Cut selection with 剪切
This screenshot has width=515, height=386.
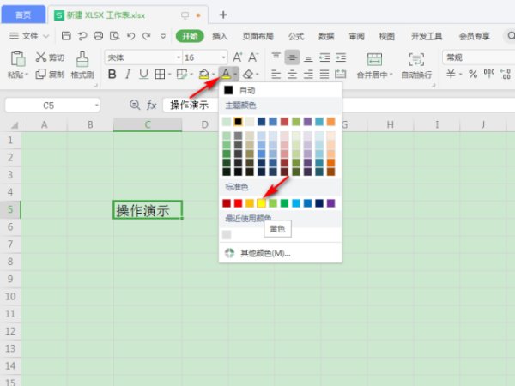coord(50,57)
